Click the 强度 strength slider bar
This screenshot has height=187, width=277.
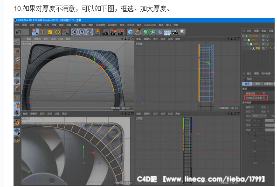point(270,125)
